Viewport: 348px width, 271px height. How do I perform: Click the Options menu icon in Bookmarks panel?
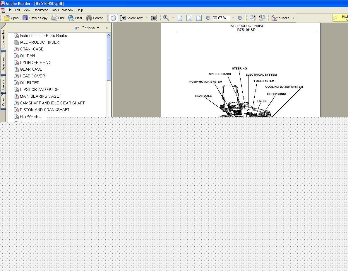pyautogui.click(x=77, y=28)
